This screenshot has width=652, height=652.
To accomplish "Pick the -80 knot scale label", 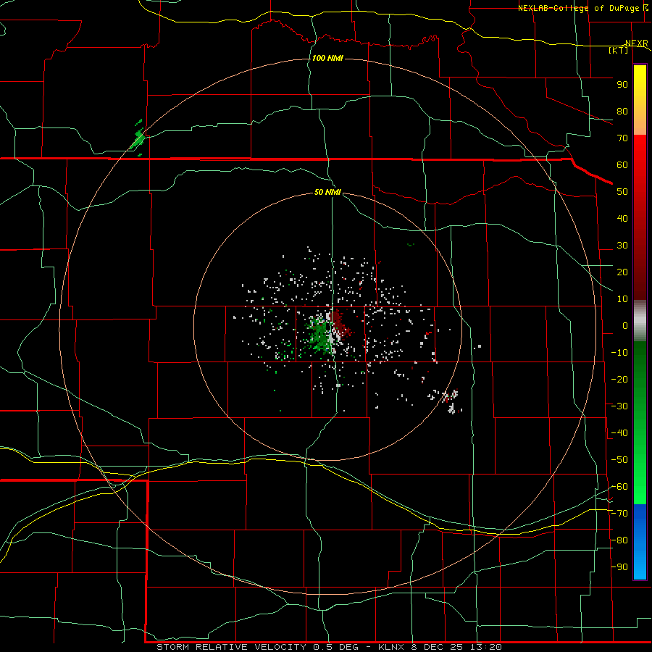I will [619, 540].
